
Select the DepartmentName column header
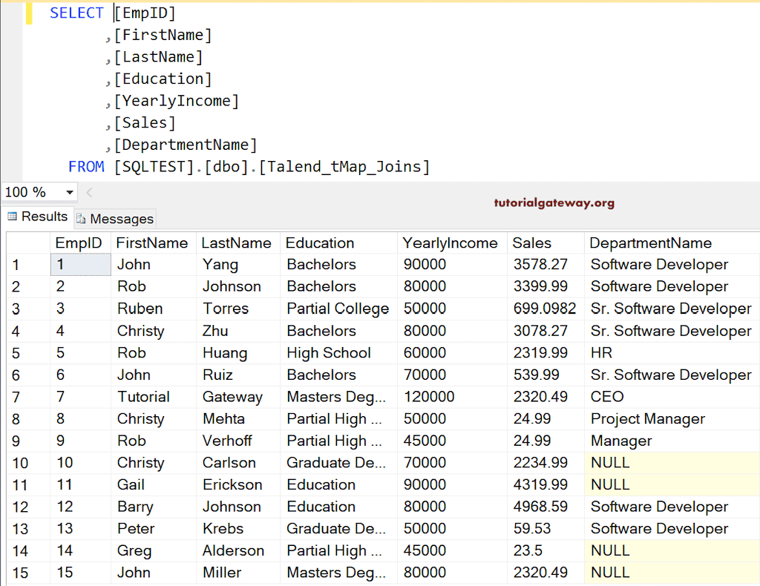[x=649, y=243]
